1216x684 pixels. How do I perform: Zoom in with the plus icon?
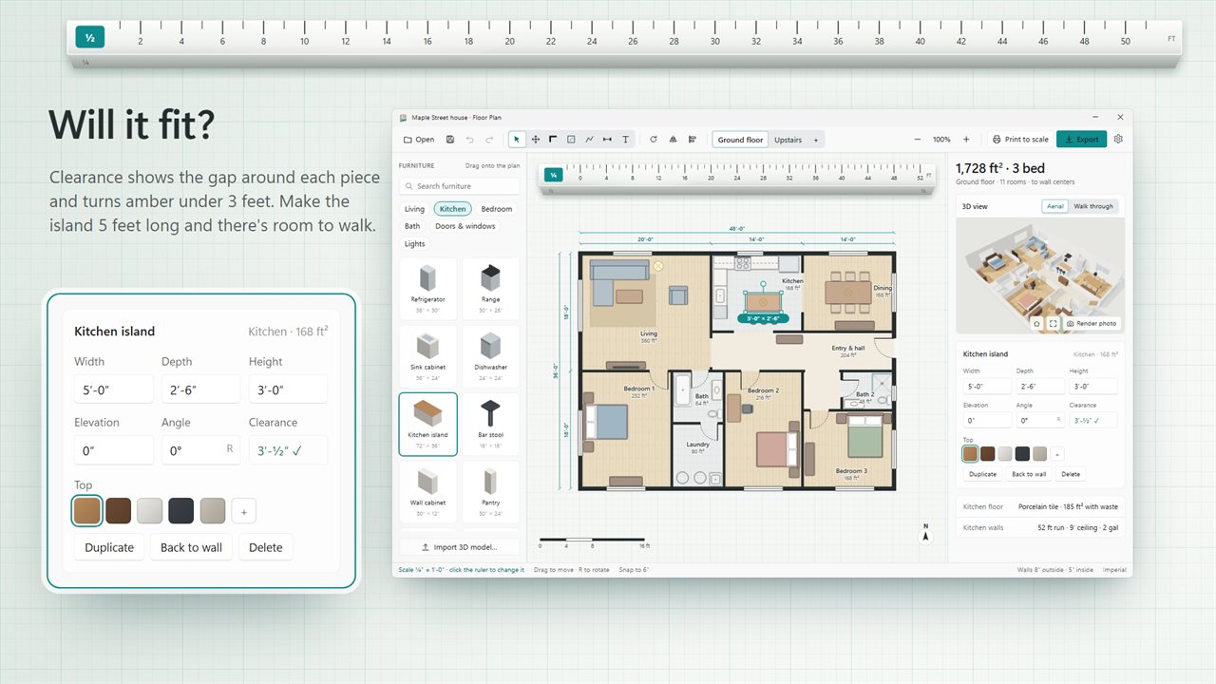pos(966,140)
